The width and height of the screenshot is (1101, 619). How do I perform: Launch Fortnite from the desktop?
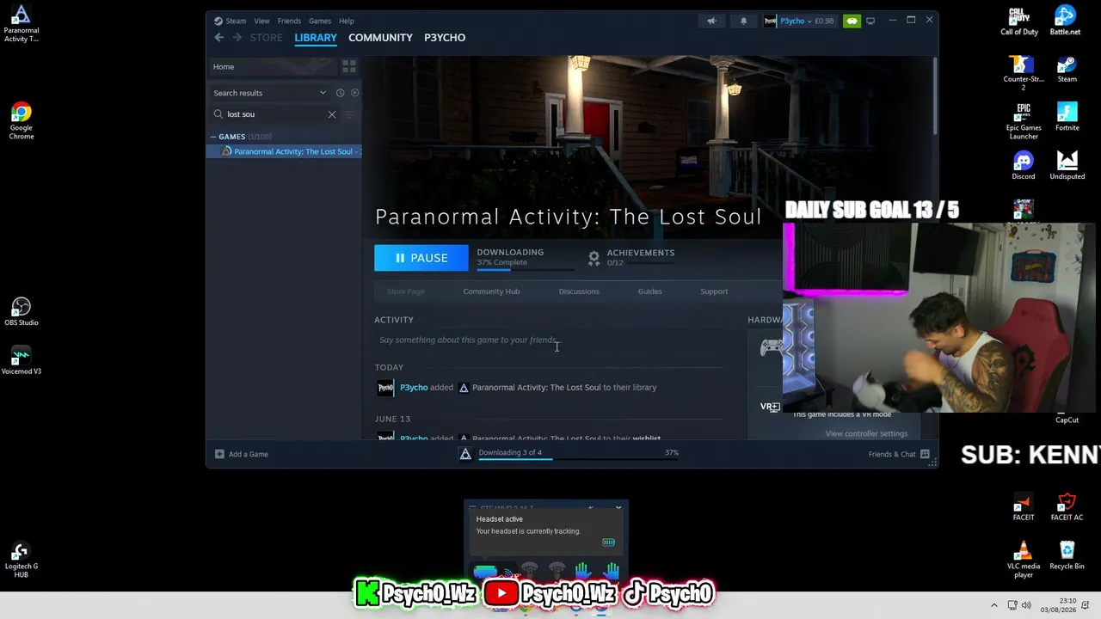click(x=1067, y=118)
